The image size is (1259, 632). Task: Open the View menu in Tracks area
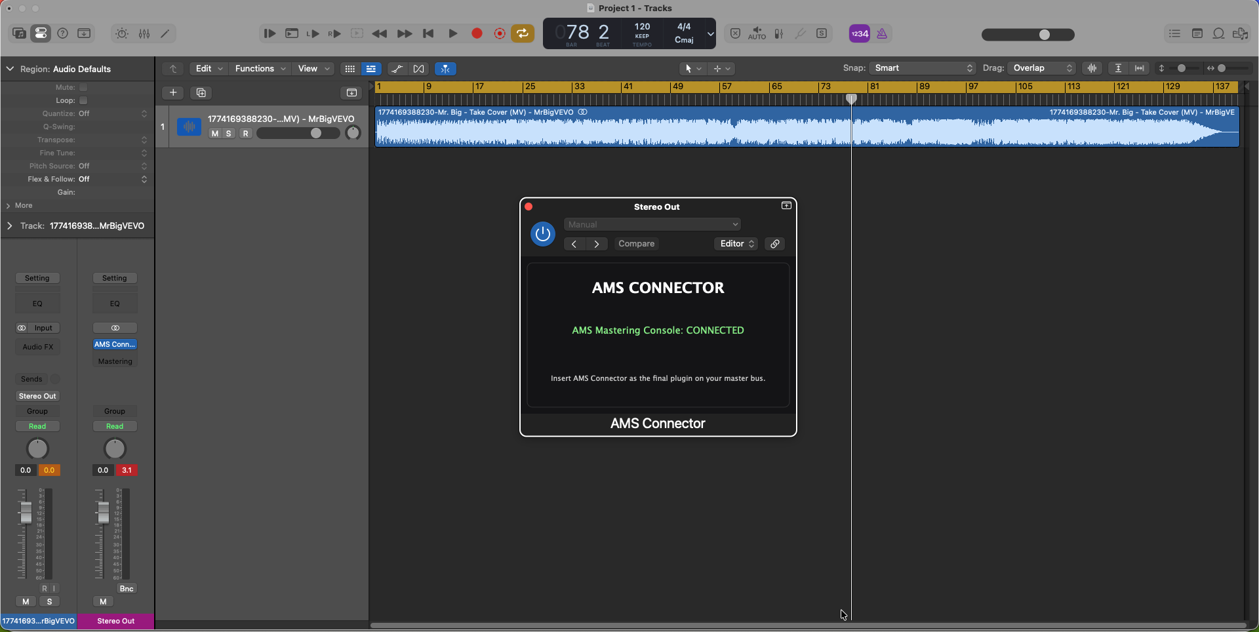313,69
